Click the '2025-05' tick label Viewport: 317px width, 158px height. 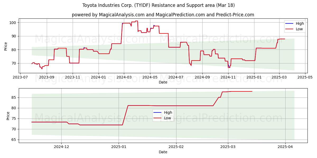tap(305, 77)
